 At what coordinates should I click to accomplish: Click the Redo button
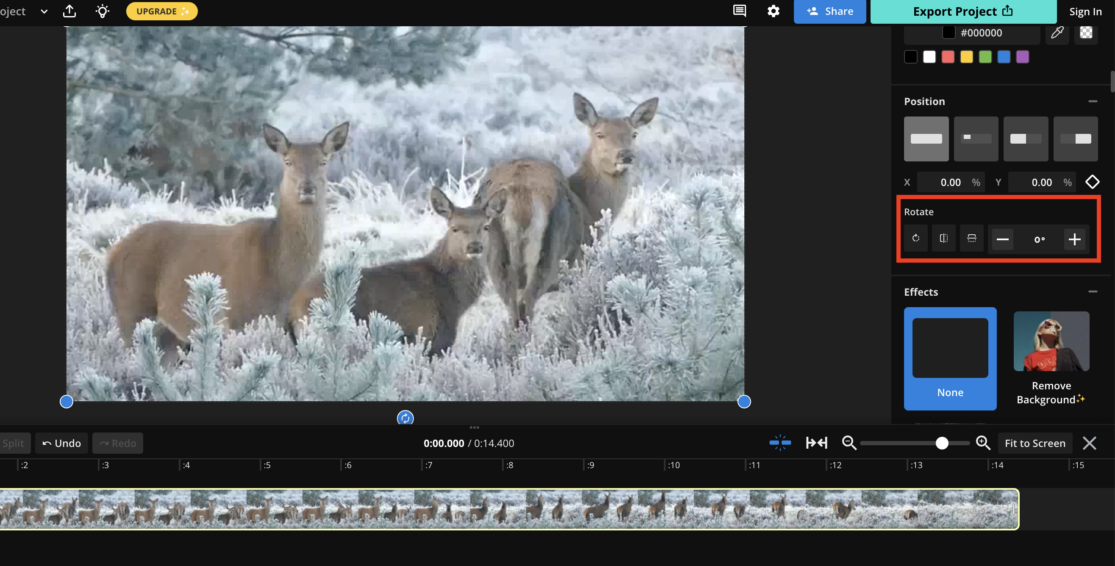click(x=118, y=443)
